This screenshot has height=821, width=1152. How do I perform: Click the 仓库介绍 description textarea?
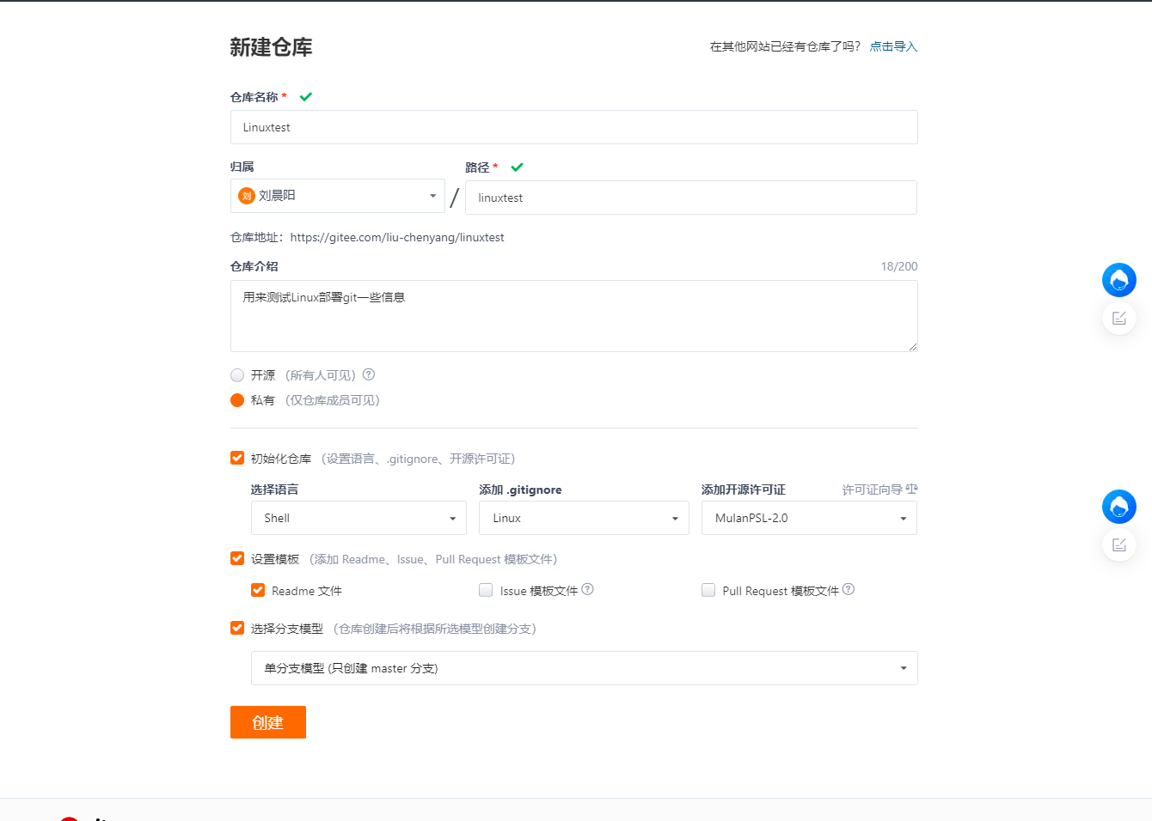(574, 316)
